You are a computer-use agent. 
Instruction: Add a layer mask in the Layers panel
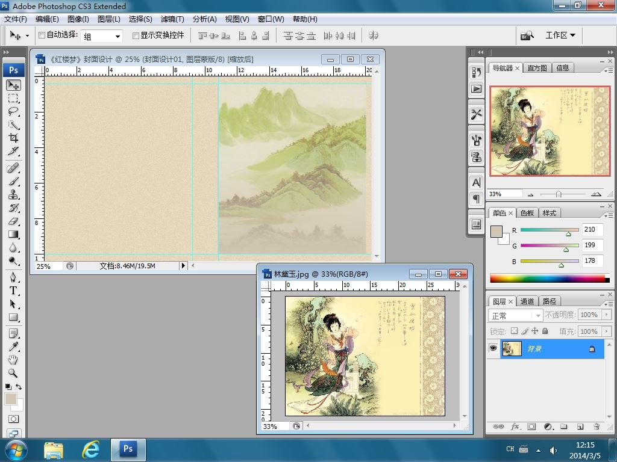coord(531,427)
